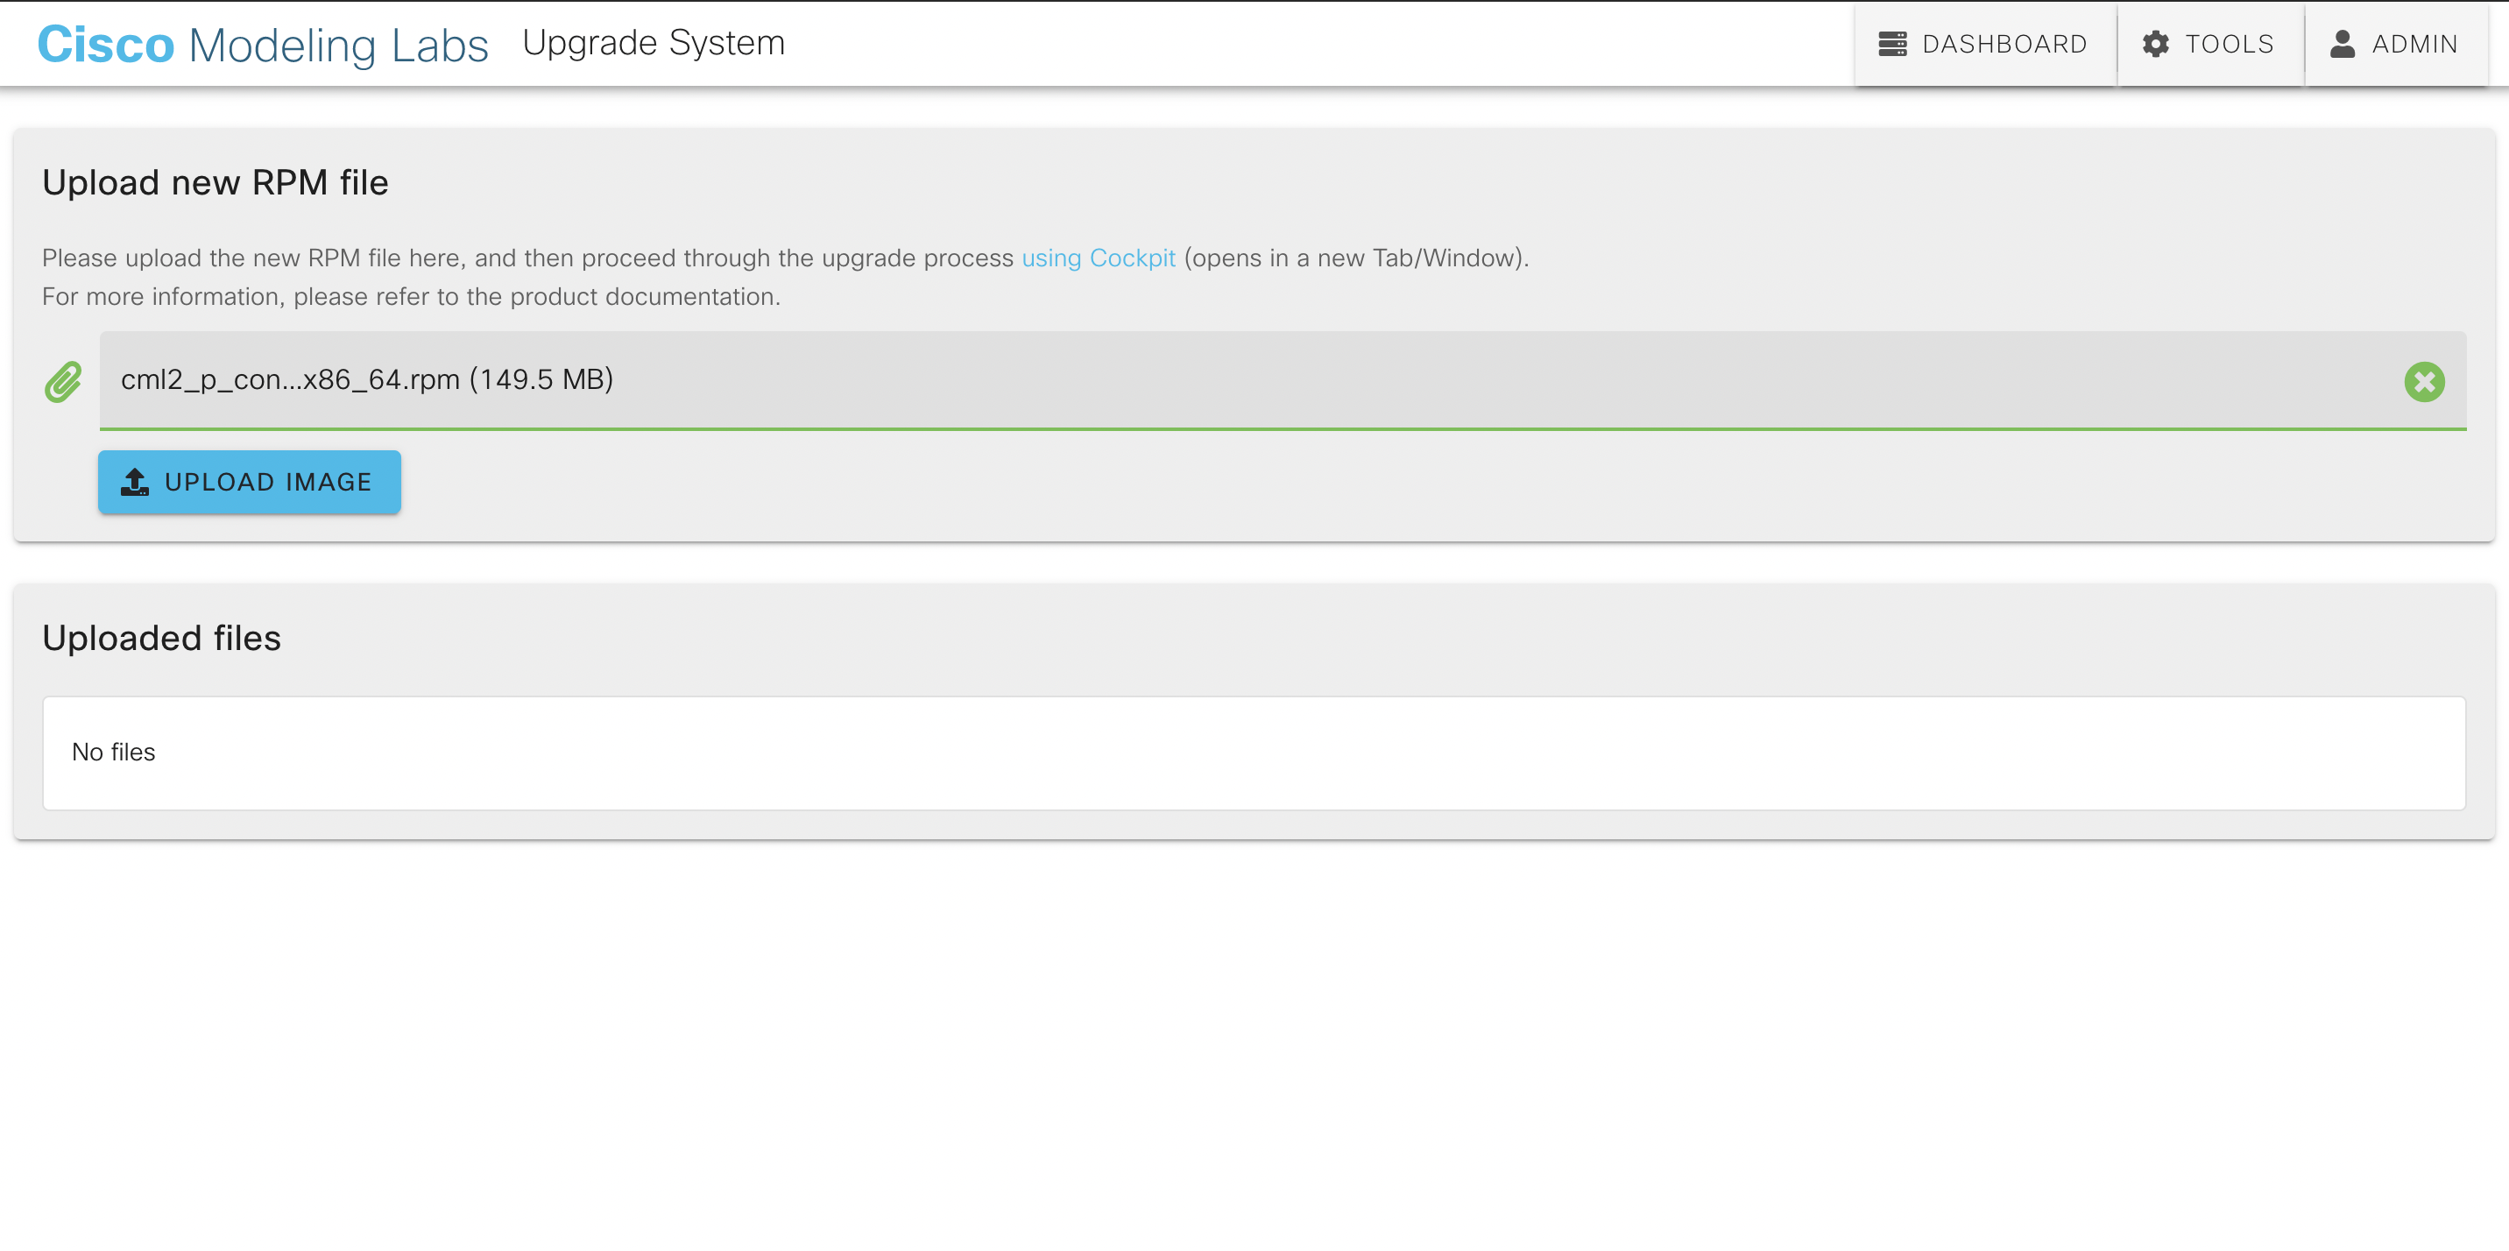Click the Dashboard server-stack icon

click(x=1891, y=44)
